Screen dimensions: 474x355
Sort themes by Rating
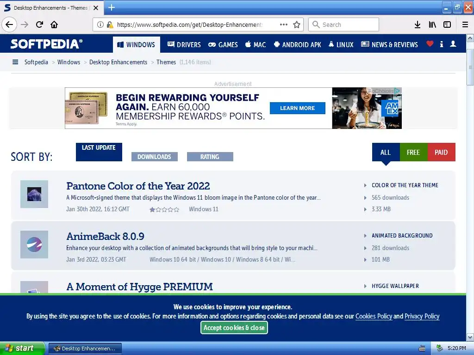[210, 157]
